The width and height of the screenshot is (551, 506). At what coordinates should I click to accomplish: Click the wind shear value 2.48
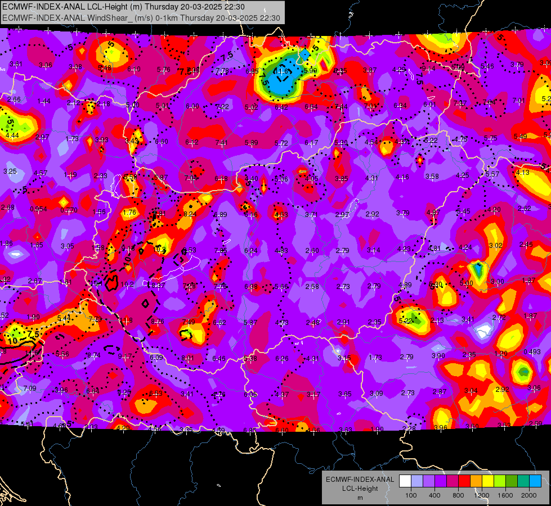(313, 322)
